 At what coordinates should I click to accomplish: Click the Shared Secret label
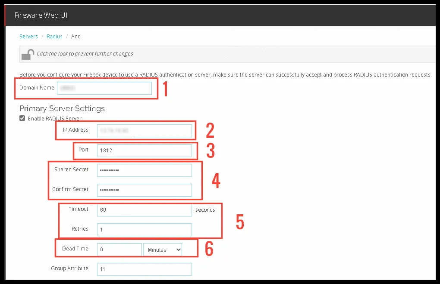point(71,169)
